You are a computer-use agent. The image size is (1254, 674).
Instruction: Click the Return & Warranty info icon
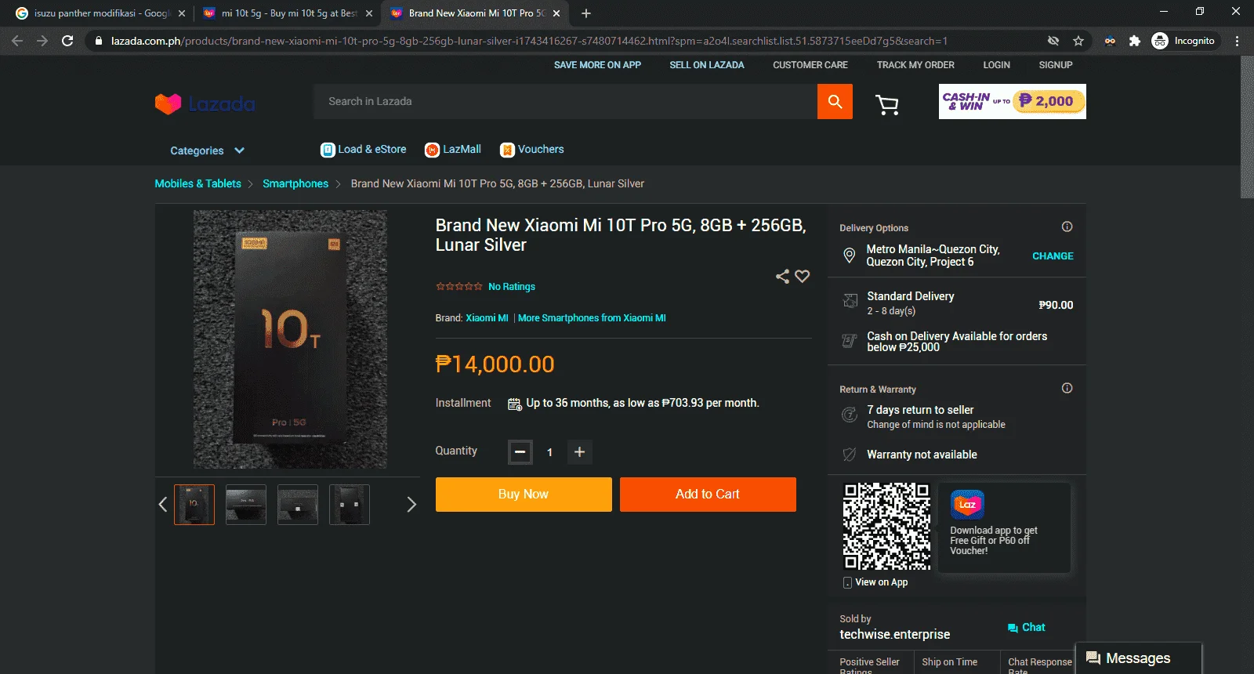pyautogui.click(x=1067, y=388)
